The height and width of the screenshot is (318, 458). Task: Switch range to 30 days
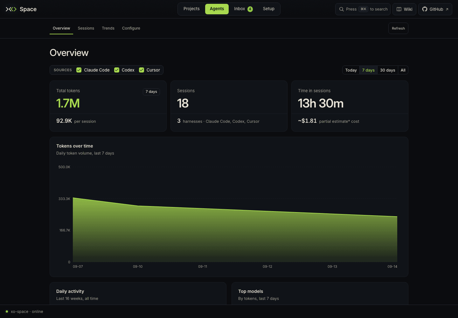coord(387,70)
